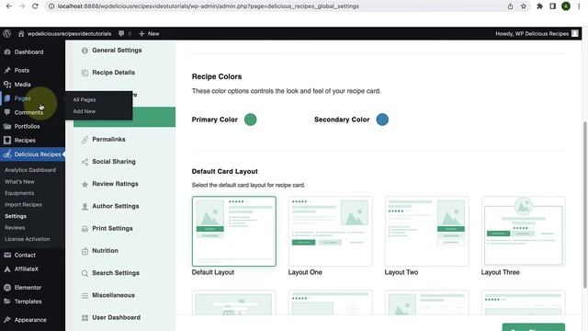Click the browser forward arrow
Screen dimensions: 588x331
click(x=22, y=6)
